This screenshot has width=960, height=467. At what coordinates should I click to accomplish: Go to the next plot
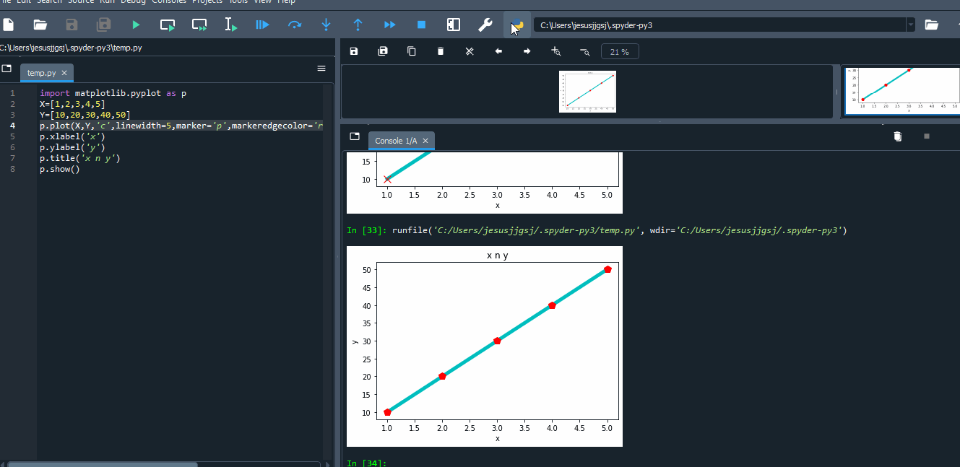coord(527,51)
